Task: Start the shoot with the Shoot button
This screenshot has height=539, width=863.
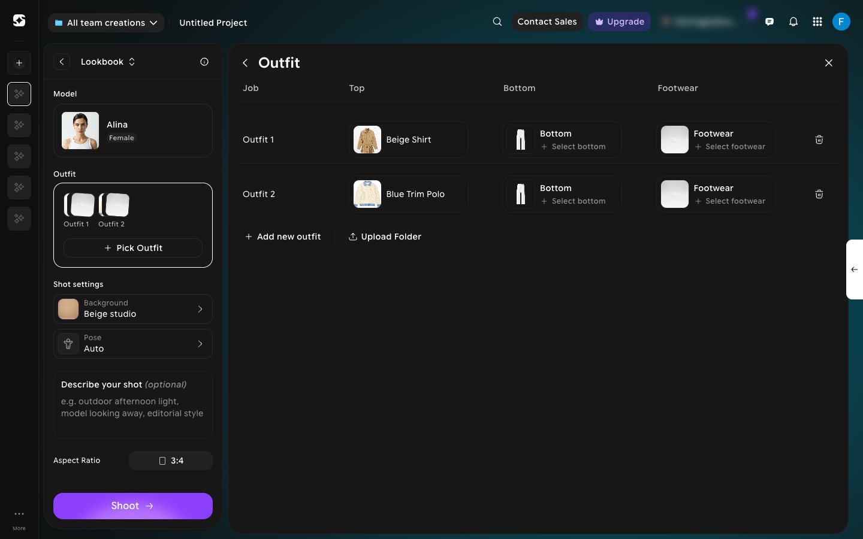Action: pyautogui.click(x=133, y=506)
